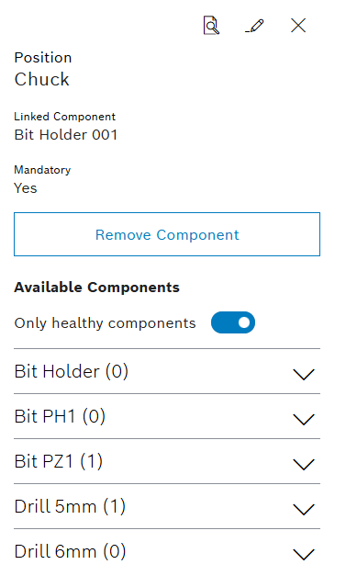Click the Mandatory Yes value
346x587 pixels.
coord(26,188)
